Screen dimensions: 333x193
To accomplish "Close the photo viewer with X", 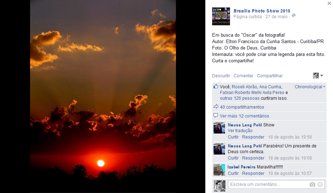I will pyautogui.click(x=329, y=3).
